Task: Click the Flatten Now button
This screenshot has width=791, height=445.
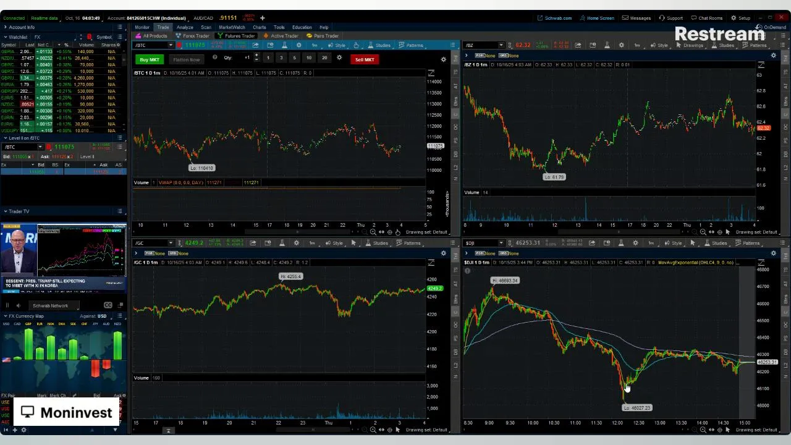Action: pyautogui.click(x=186, y=59)
